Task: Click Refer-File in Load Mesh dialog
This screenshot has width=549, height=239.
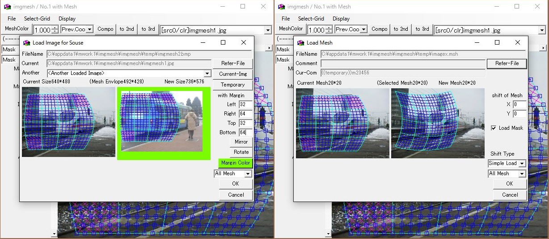Action: pos(507,63)
